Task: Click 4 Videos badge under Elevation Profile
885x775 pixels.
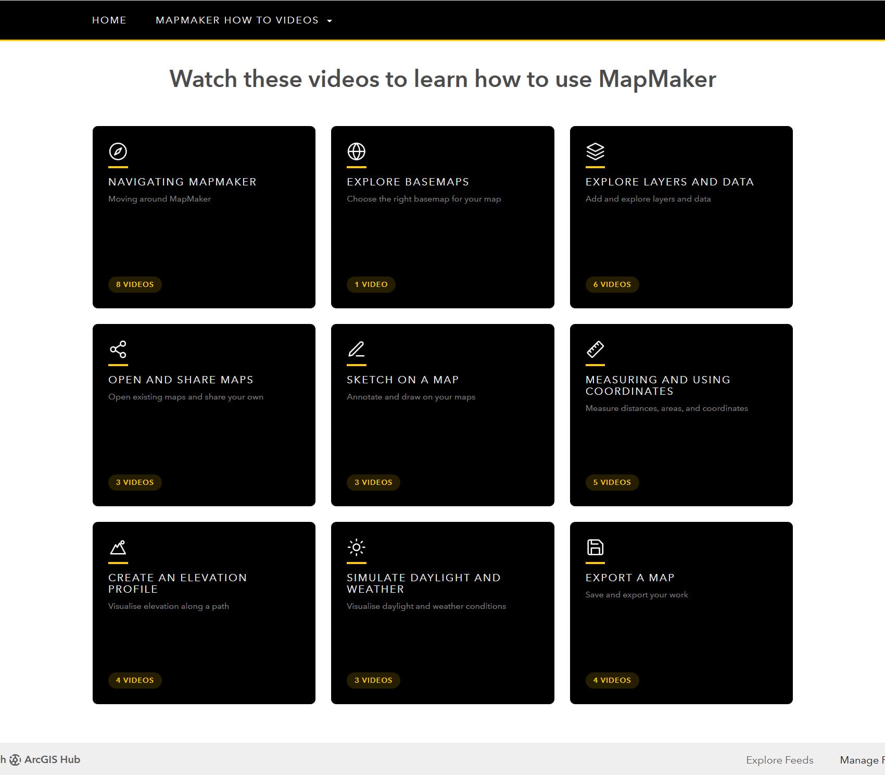Action: coord(135,680)
